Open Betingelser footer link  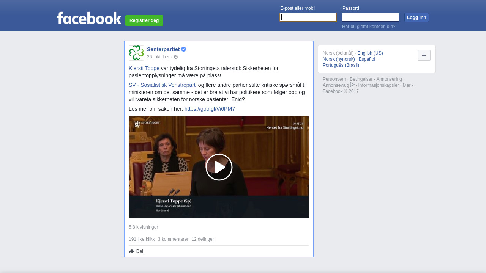(361, 79)
